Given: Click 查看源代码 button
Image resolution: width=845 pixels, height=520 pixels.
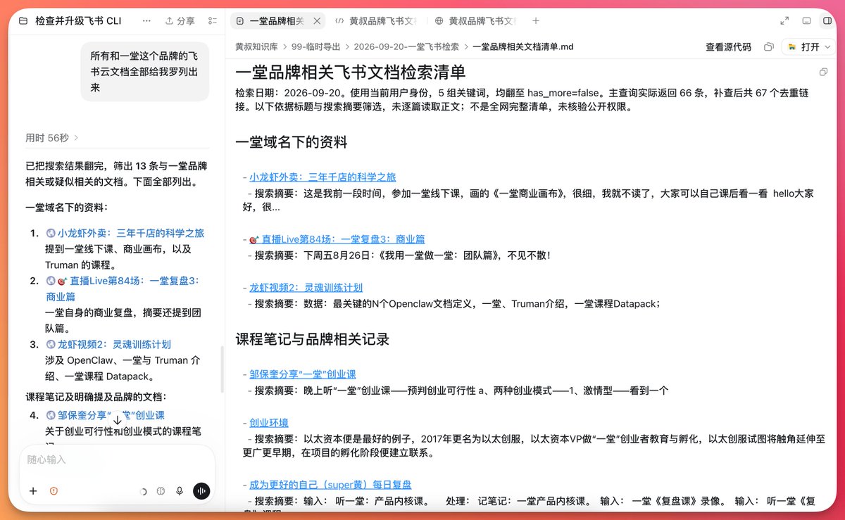Looking at the screenshot, I should 728,46.
